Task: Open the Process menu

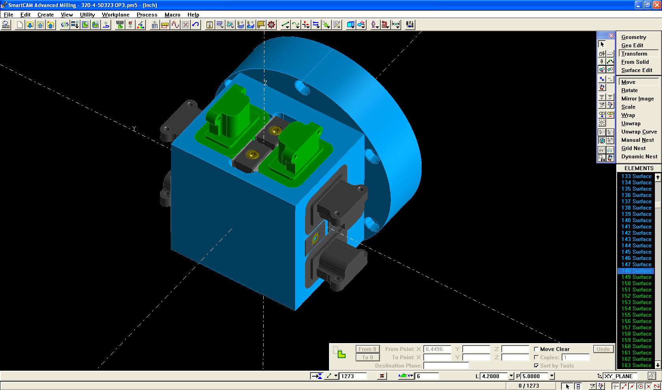Action: [147, 15]
